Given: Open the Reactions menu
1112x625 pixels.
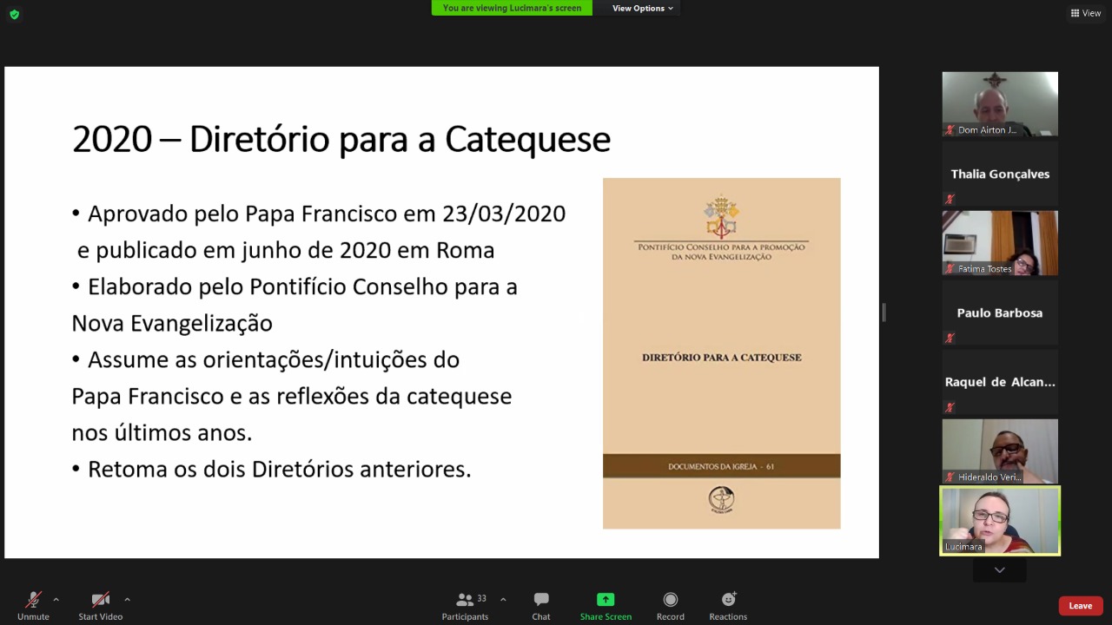Looking at the screenshot, I should [728, 605].
